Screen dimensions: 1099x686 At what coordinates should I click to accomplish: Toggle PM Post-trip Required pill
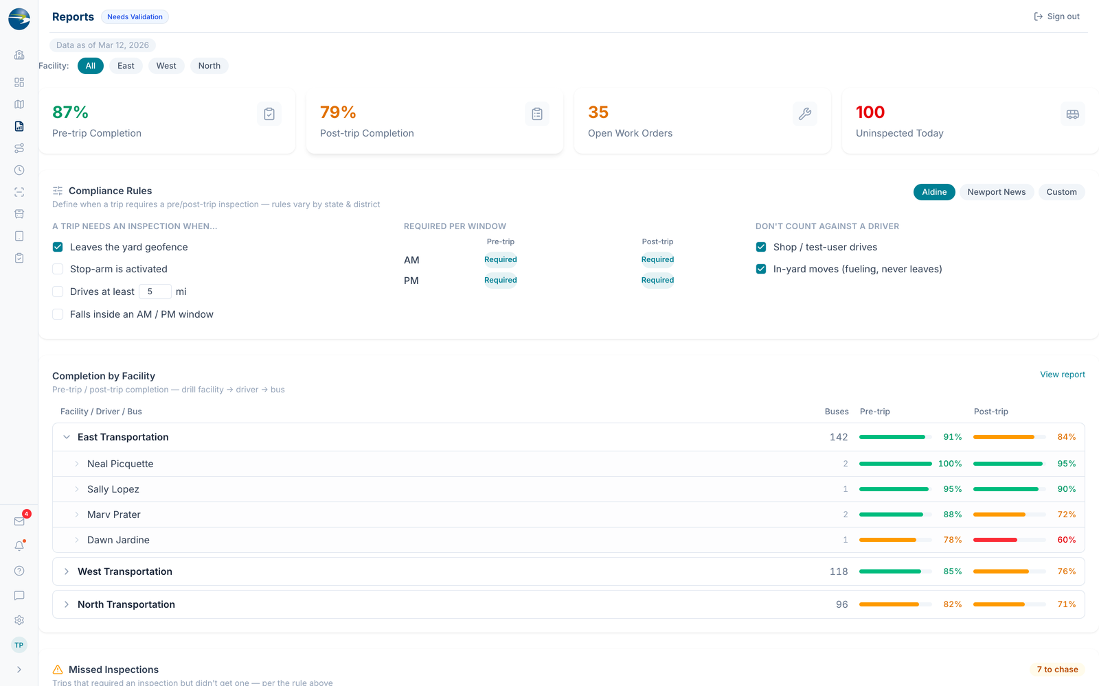click(x=657, y=280)
